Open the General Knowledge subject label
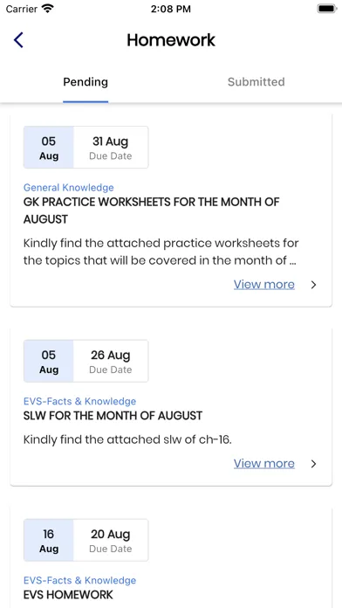This screenshot has width=342, height=608. 69,188
